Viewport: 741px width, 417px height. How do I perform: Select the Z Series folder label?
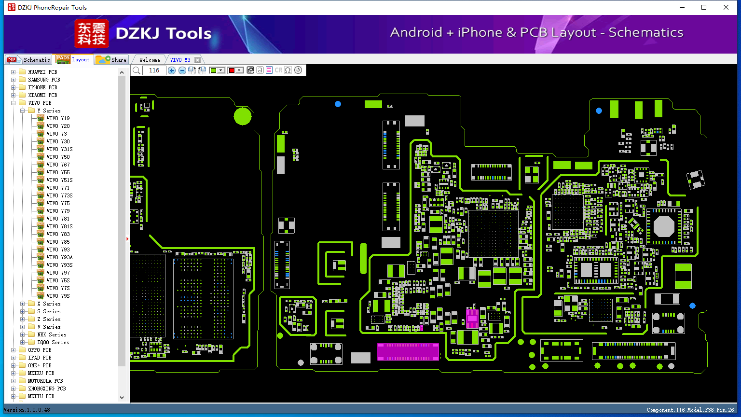coord(49,319)
